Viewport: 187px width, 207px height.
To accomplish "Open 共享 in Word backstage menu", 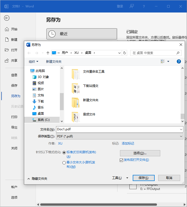I will (11, 60).
